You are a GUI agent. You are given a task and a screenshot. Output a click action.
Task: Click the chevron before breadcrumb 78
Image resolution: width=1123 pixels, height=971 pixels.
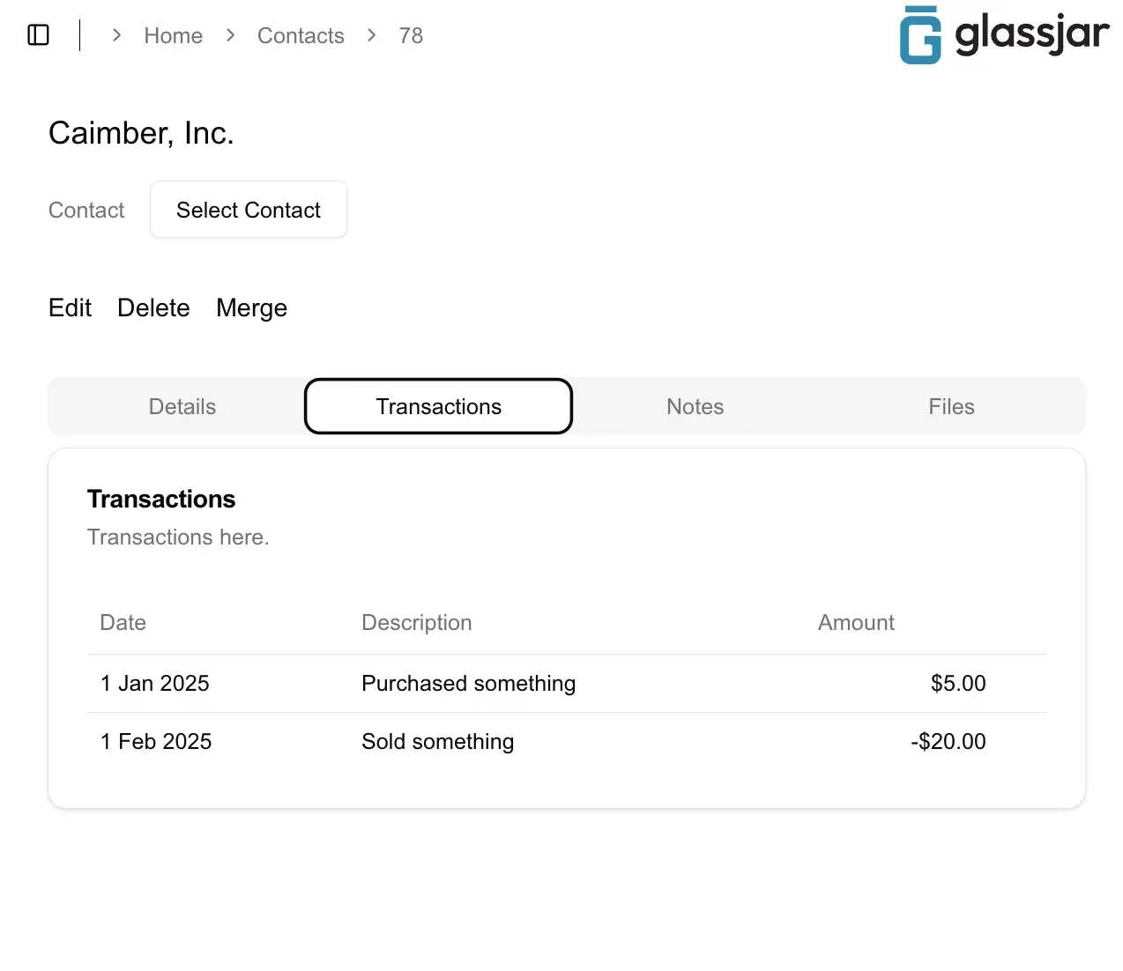coord(371,35)
